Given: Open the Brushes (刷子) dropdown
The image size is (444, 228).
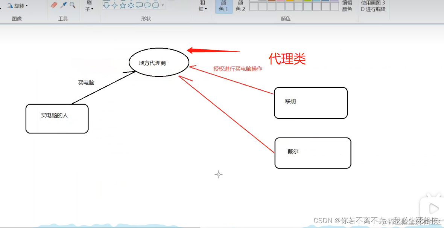Looking at the screenshot, I should pos(89,7).
